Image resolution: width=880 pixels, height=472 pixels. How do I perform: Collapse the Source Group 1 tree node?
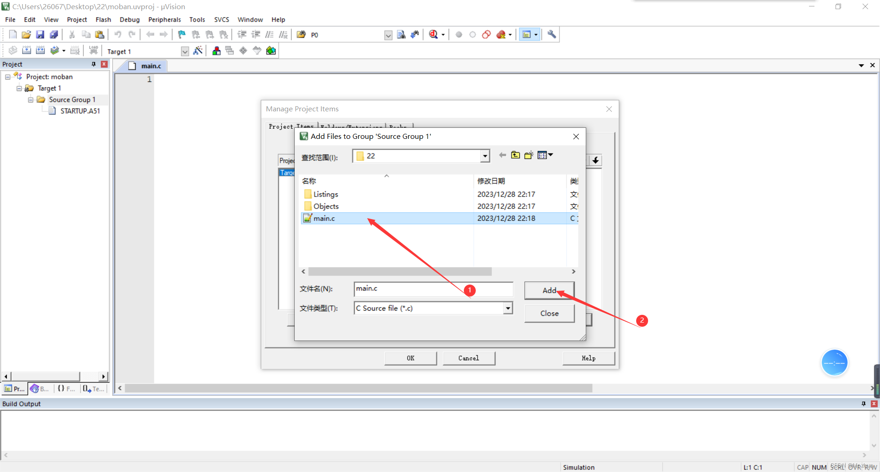click(31, 100)
